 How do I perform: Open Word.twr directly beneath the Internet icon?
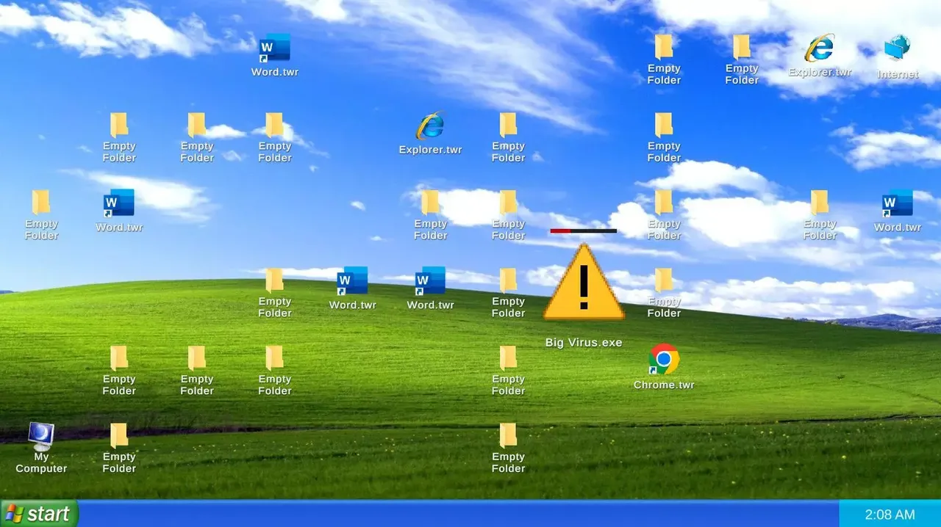tap(898, 211)
